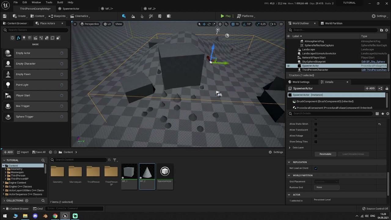Toggle Allow Static Mesh checkbox
This screenshot has height=220, width=391.
(x=316, y=124)
